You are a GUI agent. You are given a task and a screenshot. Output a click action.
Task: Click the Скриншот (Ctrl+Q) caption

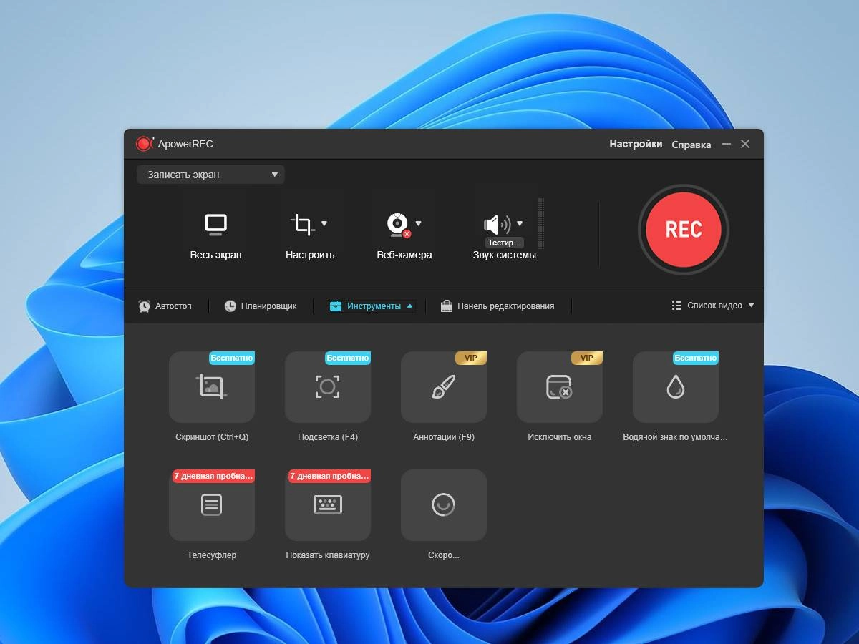click(212, 436)
